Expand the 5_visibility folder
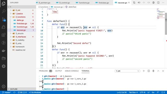Viewport: 167px width, 94px height. pyautogui.click(x=11, y=40)
